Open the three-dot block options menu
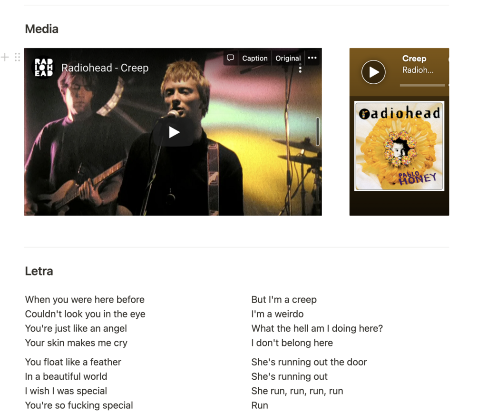 click(312, 58)
